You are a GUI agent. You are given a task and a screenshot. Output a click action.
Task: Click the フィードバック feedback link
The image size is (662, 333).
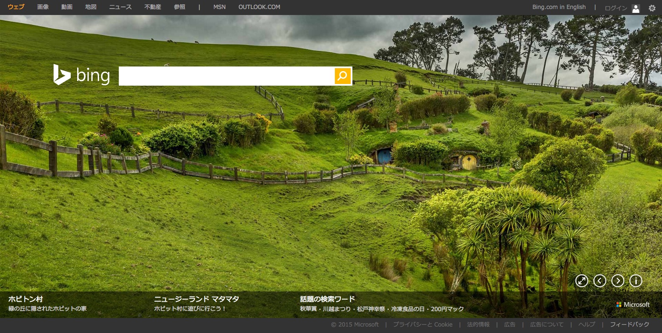point(629,325)
